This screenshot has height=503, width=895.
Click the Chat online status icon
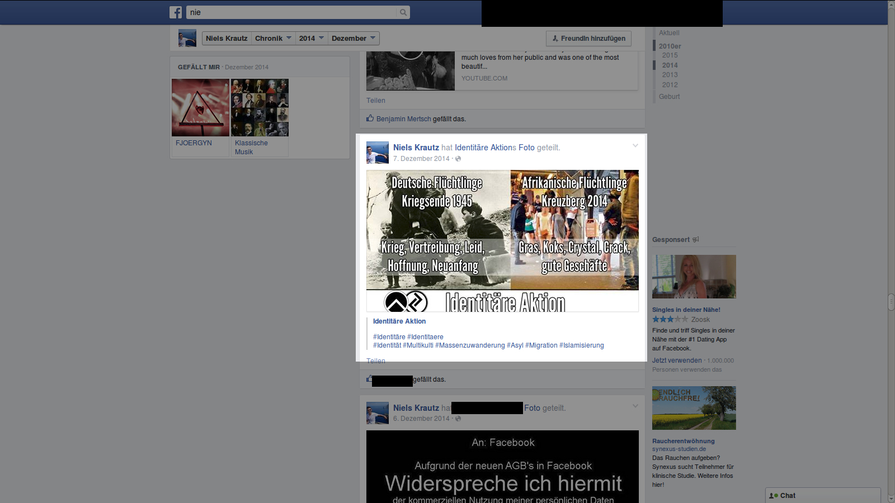click(774, 496)
